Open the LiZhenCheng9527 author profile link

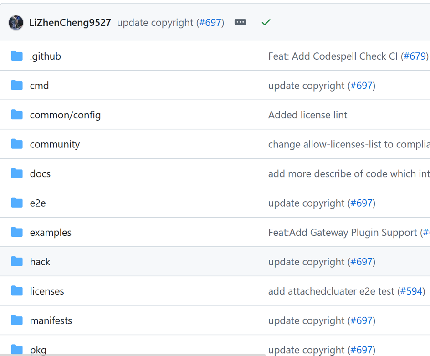[70, 22]
